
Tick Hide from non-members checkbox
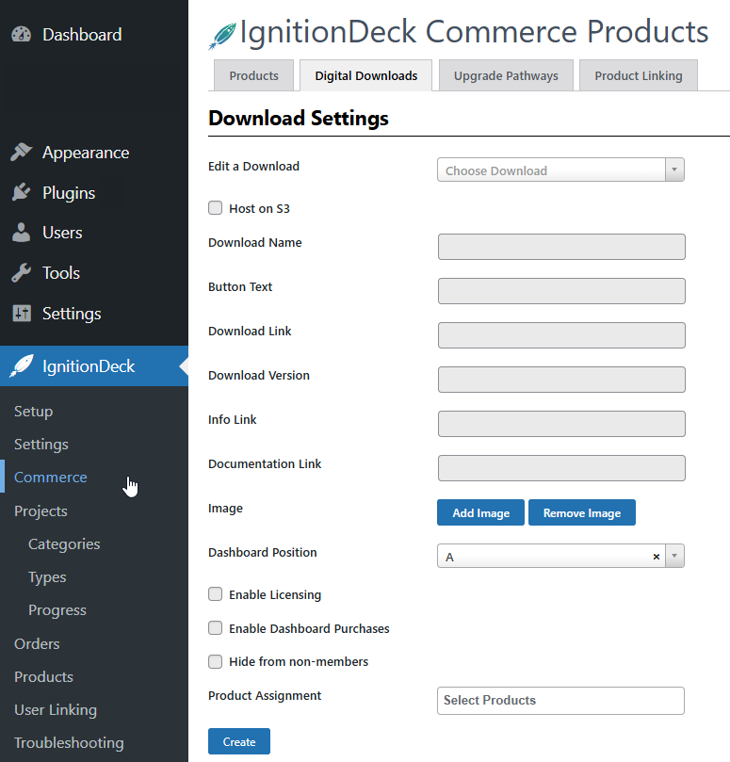point(216,661)
